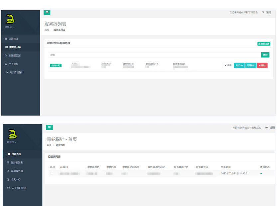The image size is (277, 206).
Task: Click the green 台湾一号 server tag
Action: point(56,65)
